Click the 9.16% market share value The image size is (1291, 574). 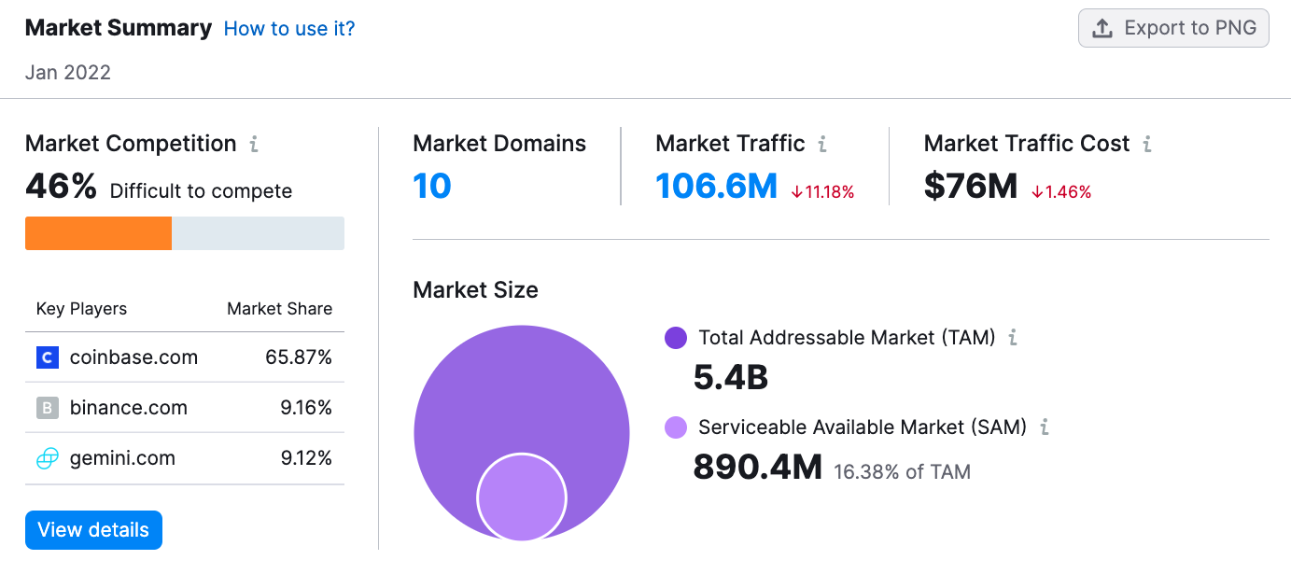point(306,408)
